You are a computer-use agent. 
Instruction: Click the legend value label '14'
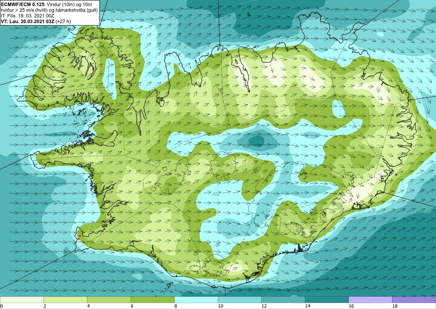coord(308,306)
